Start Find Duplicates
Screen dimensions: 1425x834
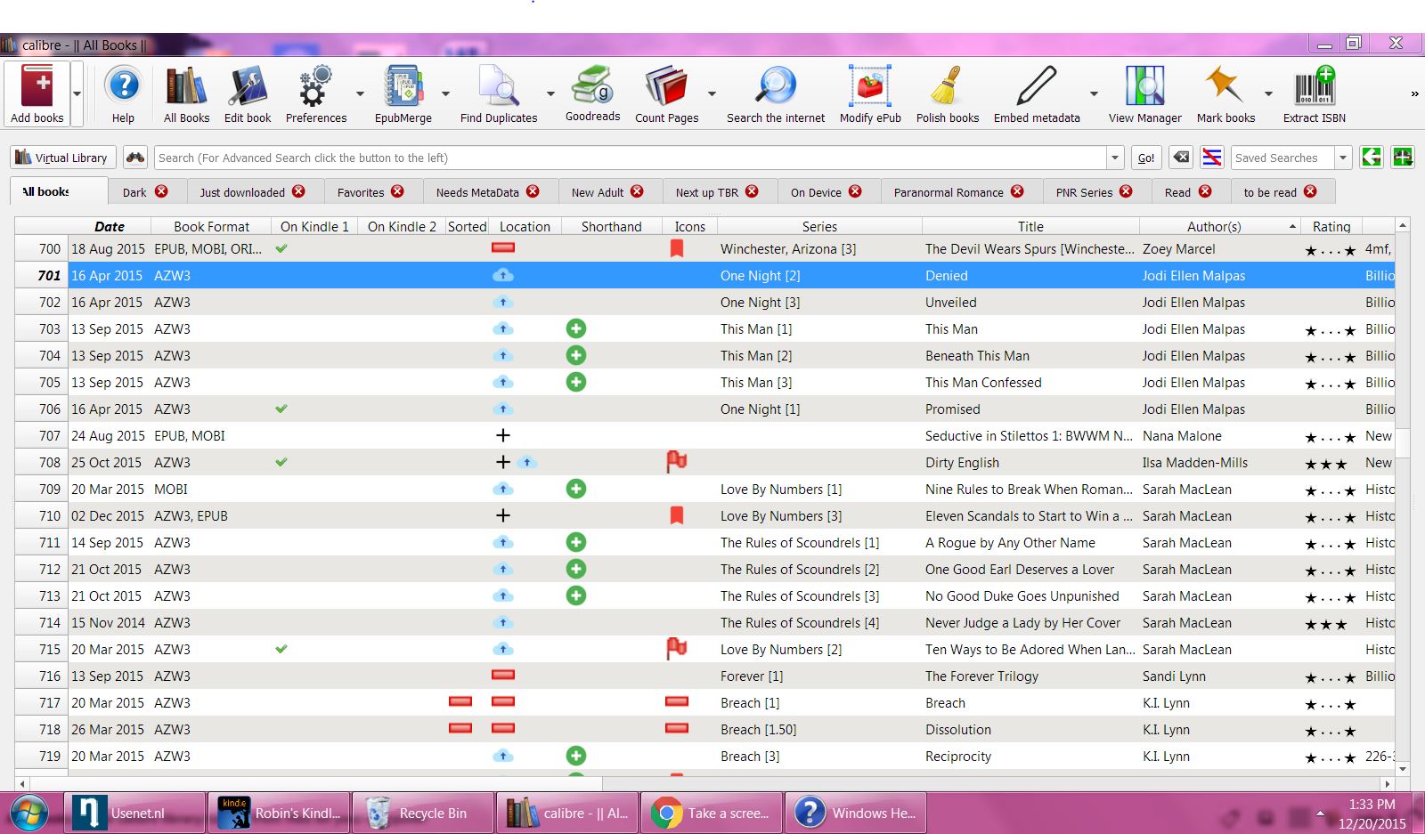coord(499,93)
